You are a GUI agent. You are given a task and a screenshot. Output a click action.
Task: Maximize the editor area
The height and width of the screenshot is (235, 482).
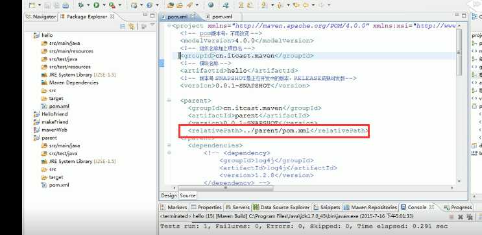click(464, 16)
